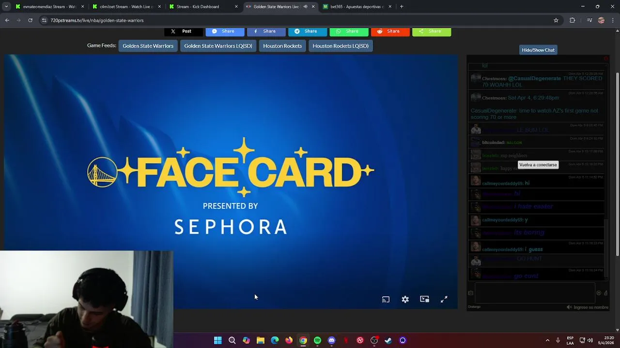Select Golden State Warriors game feed

(148, 46)
